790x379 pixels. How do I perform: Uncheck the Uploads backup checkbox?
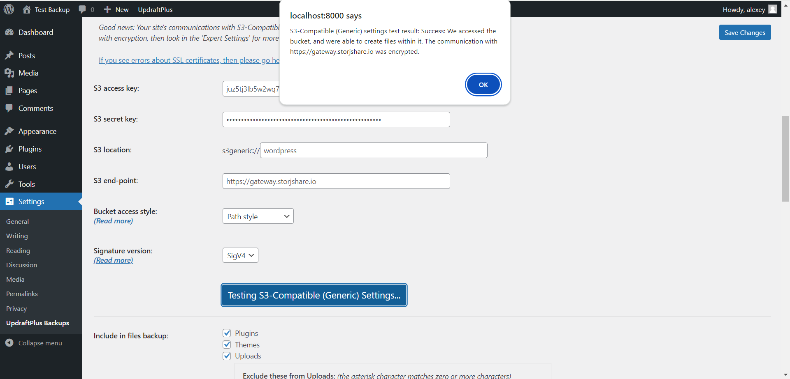click(227, 356)
